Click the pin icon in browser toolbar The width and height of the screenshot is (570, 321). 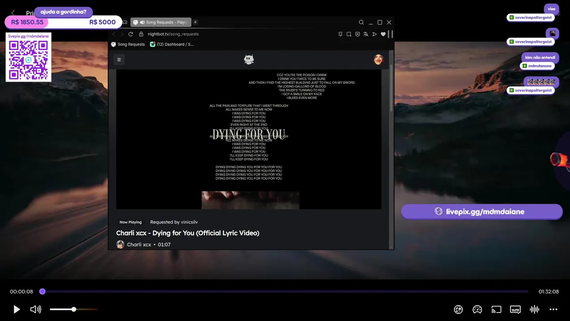(x=340, y=34)
